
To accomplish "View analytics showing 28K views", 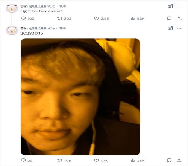I will [x=138, y=160].
